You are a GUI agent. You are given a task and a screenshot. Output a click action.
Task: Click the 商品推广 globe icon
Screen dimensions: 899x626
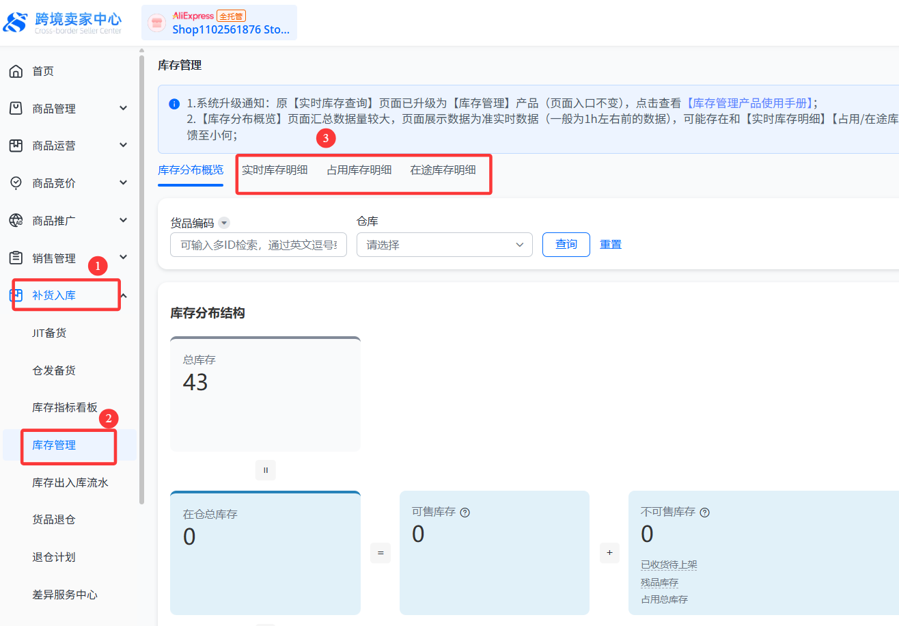pos(16,220)
